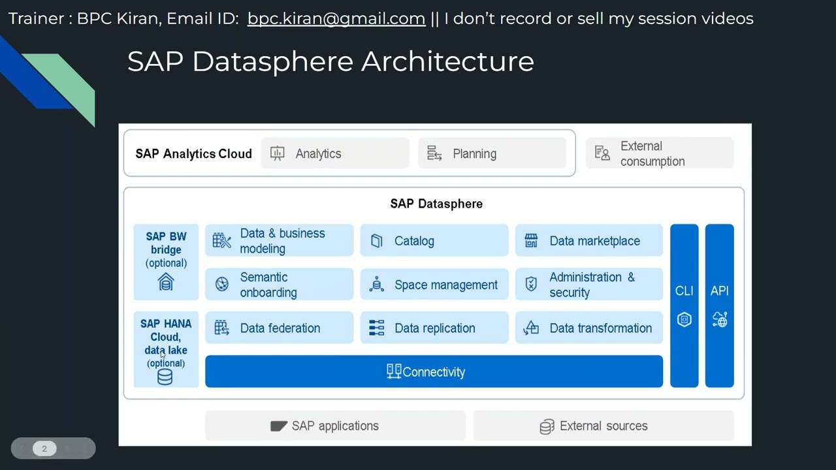Click the SAP applications folder icon
This screenshot has height=470, width=836.
tap(279, 426)
